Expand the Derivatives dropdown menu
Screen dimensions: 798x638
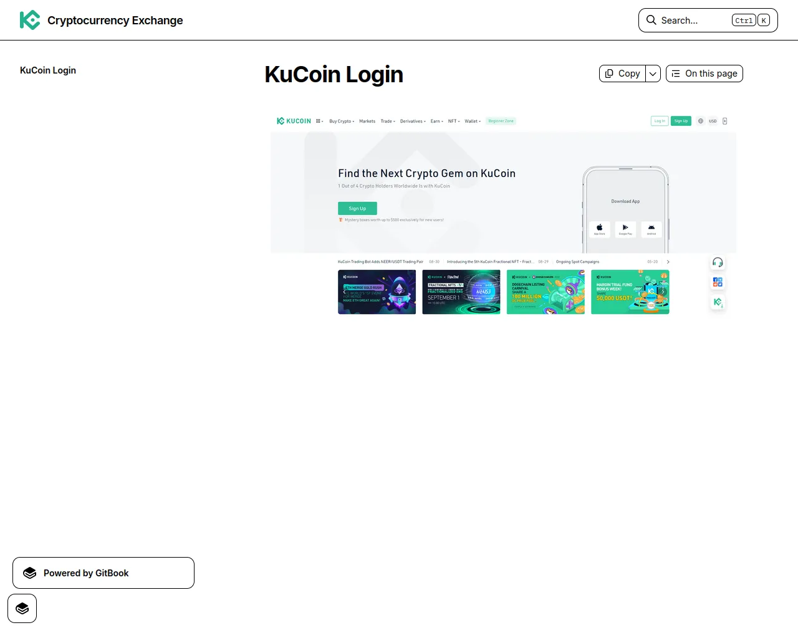412,121
